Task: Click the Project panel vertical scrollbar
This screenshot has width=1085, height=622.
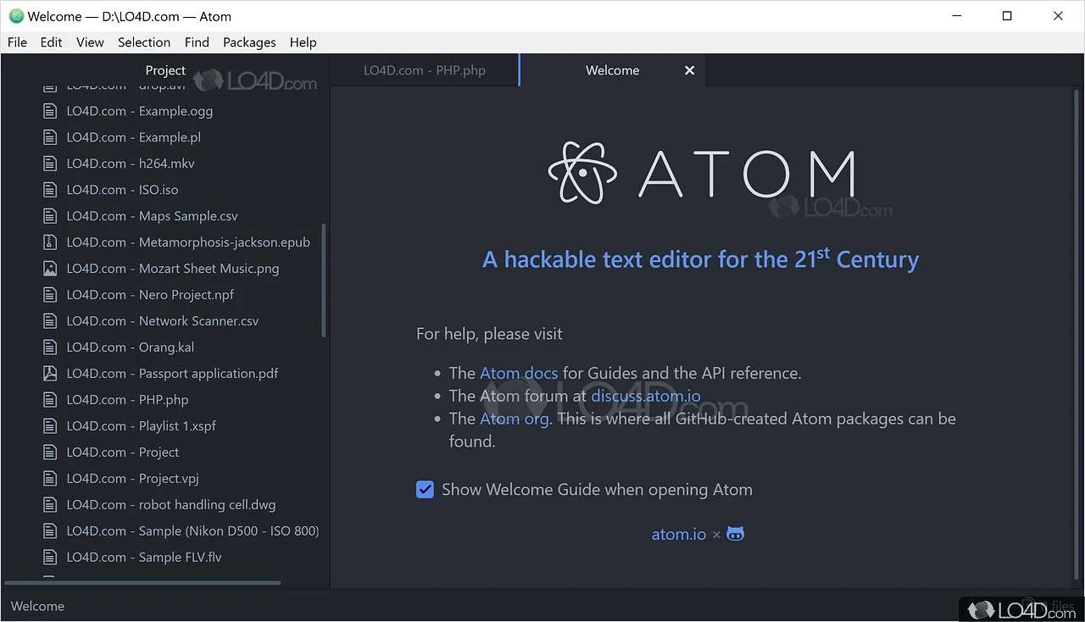Action: 324,280
